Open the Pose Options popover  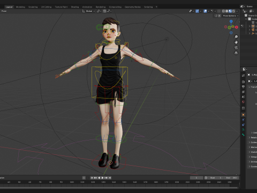(x=231, y=16)
